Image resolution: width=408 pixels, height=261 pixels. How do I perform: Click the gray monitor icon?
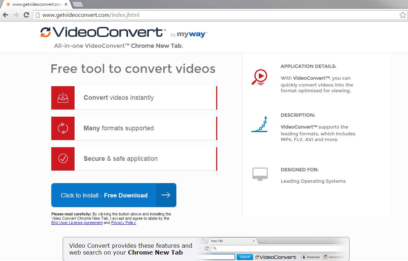pyautogui.click(x=260, y=174)
